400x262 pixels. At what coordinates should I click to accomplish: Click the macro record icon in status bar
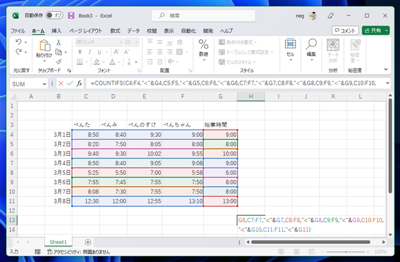[37, 252]
